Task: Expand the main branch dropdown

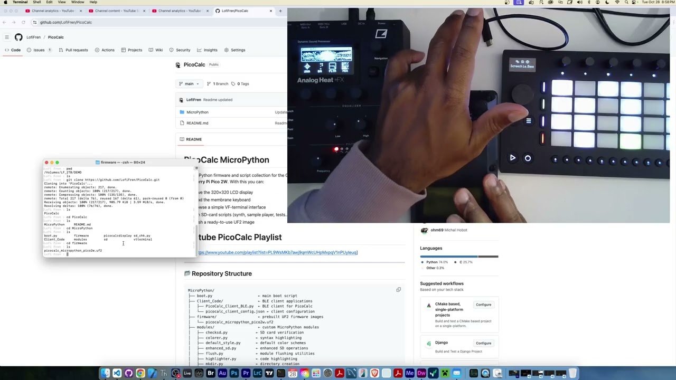Action: [x=189, y=83]
